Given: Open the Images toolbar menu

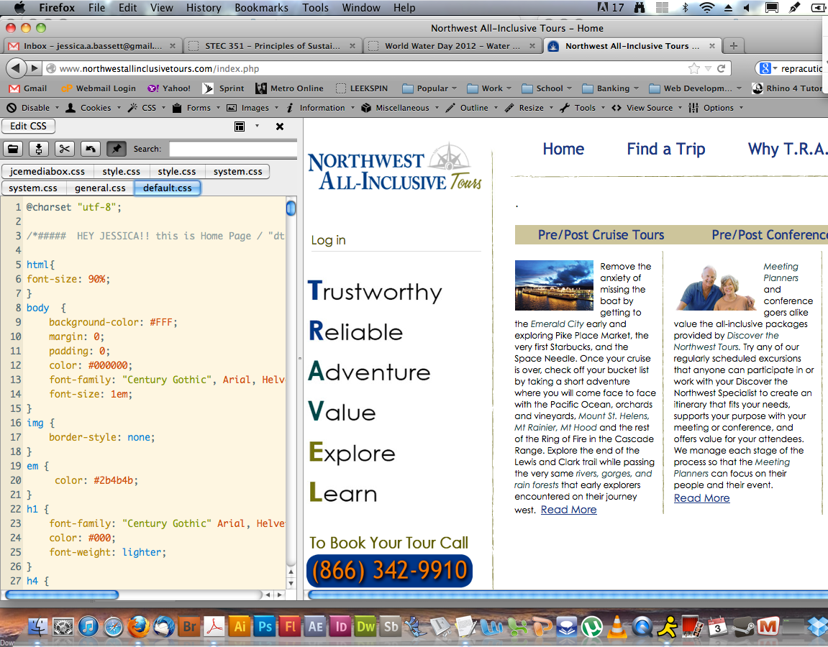Looking at the screenshot, I should point(253,108).
